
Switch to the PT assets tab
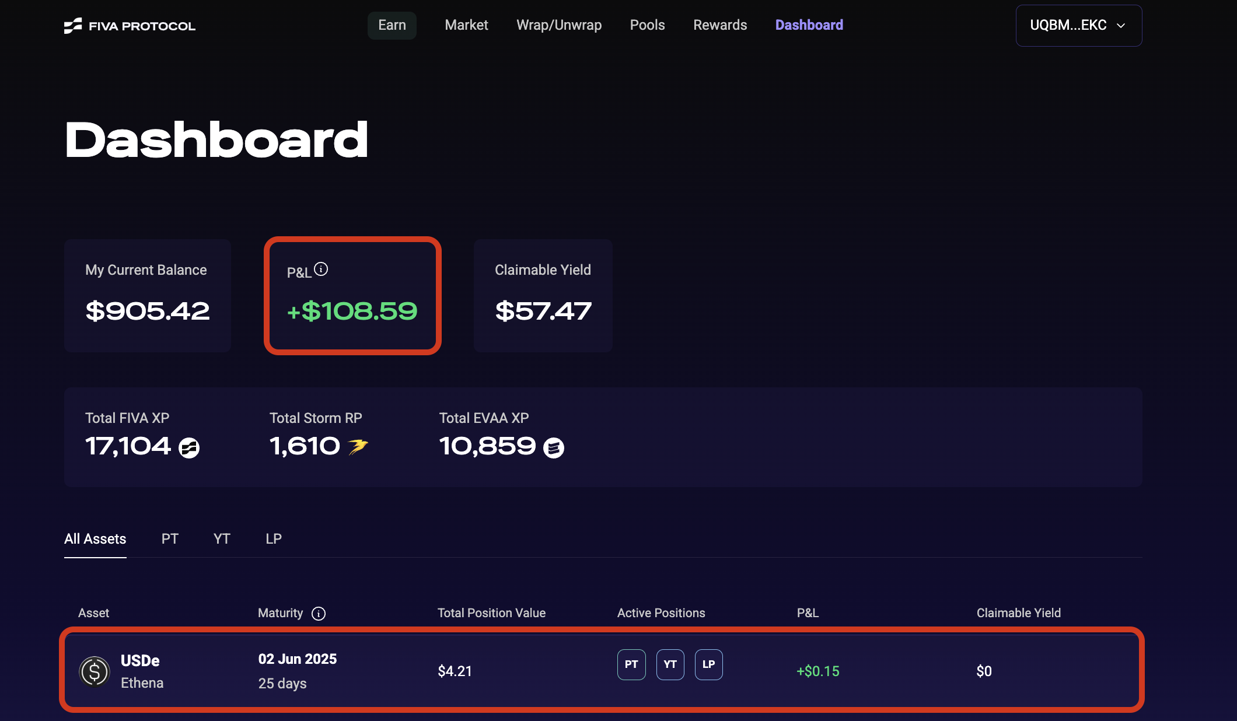170,538
